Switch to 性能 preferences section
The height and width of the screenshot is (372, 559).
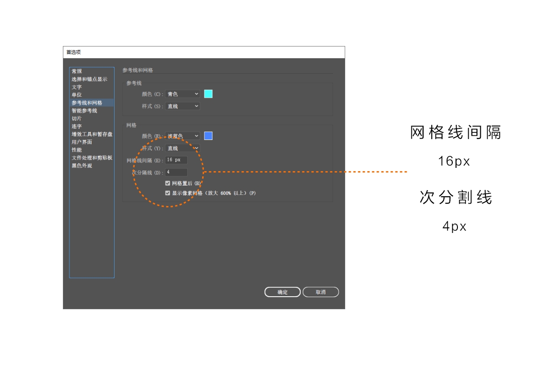point(77,150)
